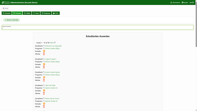The height and width of the screenshot is (111, 197).
Task: Open student Arturo Garcia Garcia
Action: [x=52, y=72]
